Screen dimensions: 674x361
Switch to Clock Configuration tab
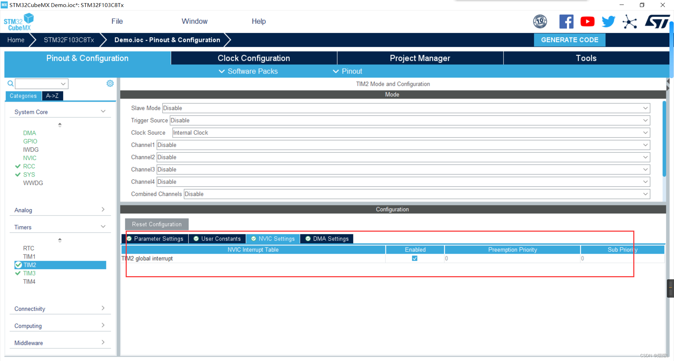(x=254, y=58)
